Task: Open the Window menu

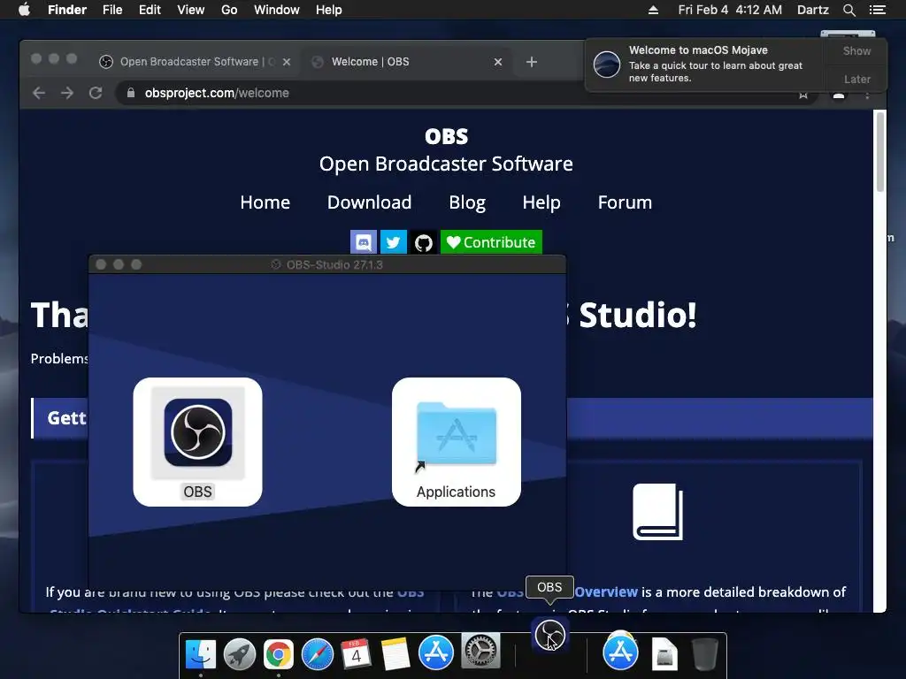Action: 277,10
